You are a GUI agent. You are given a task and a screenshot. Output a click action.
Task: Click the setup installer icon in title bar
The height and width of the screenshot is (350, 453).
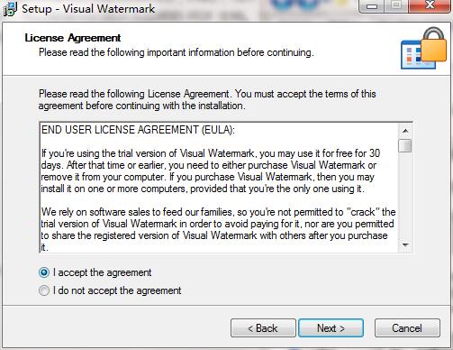coord(10,9)
